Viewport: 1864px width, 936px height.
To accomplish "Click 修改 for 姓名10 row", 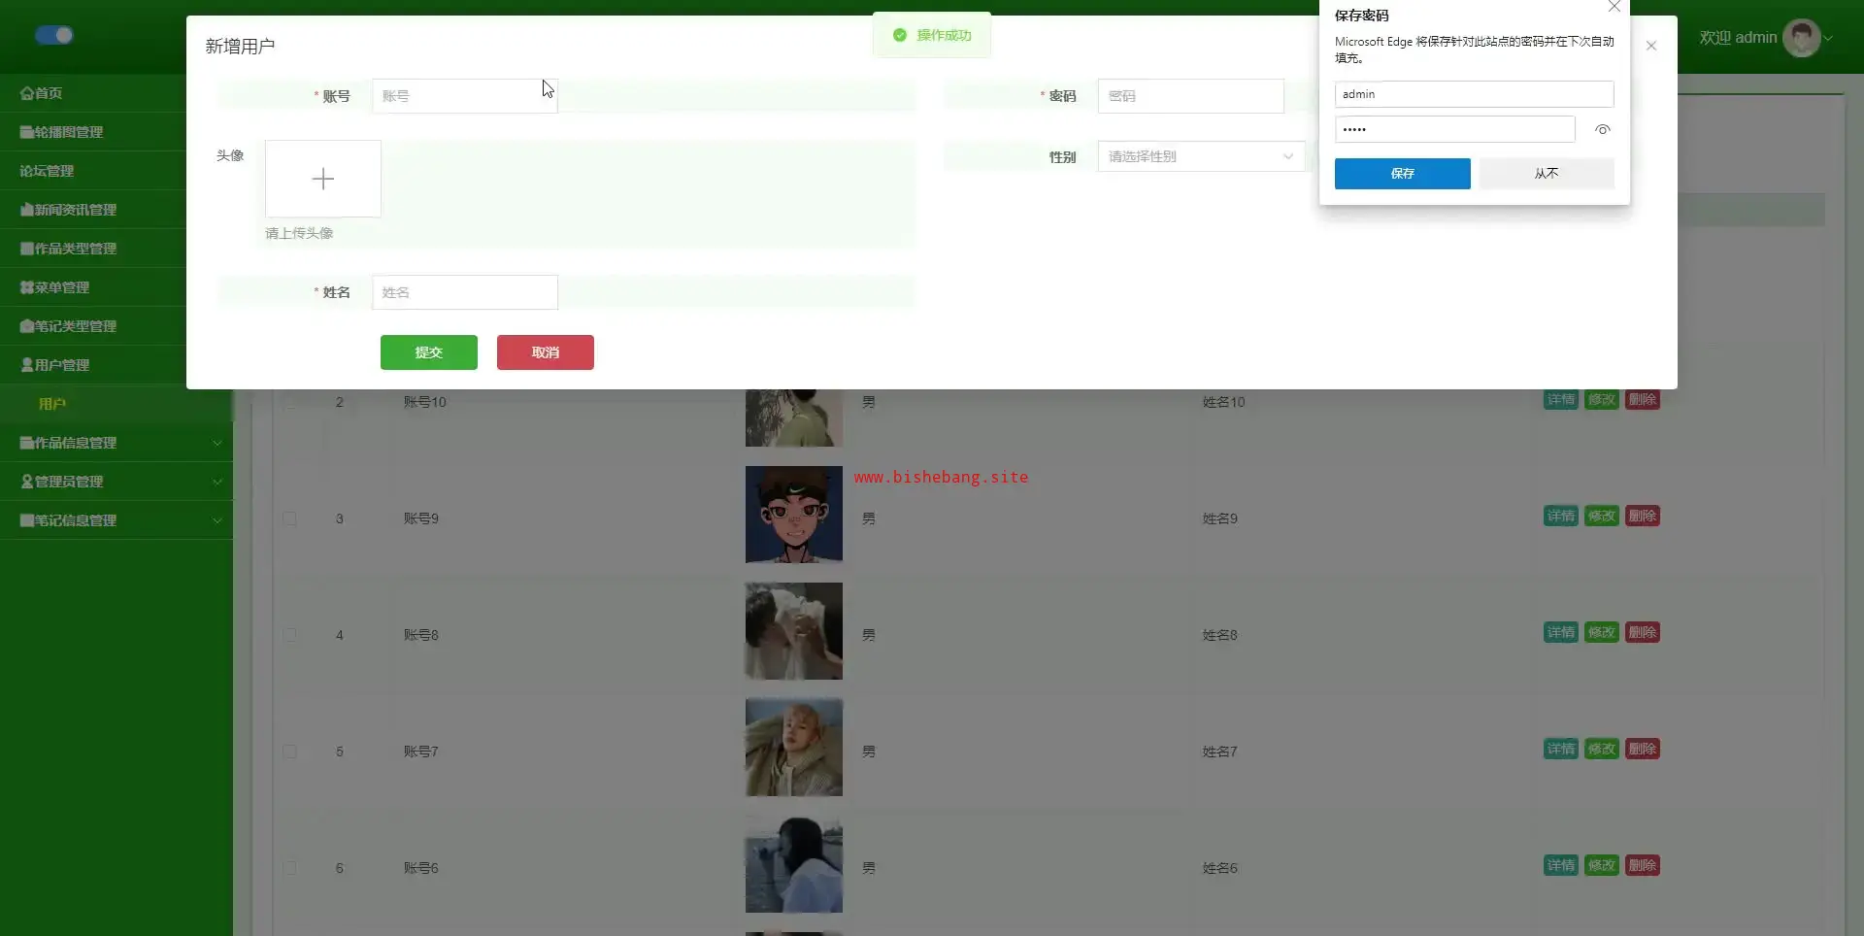I will [1602, 399].
